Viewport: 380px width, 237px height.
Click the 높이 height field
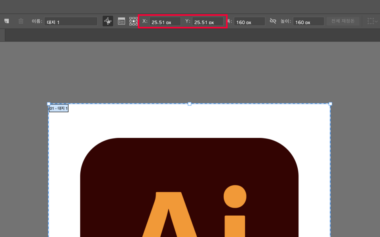coord(308,21)
